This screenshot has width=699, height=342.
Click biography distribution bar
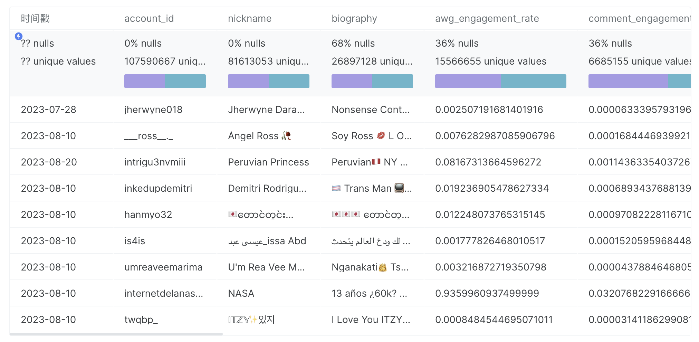click(372, 81)
